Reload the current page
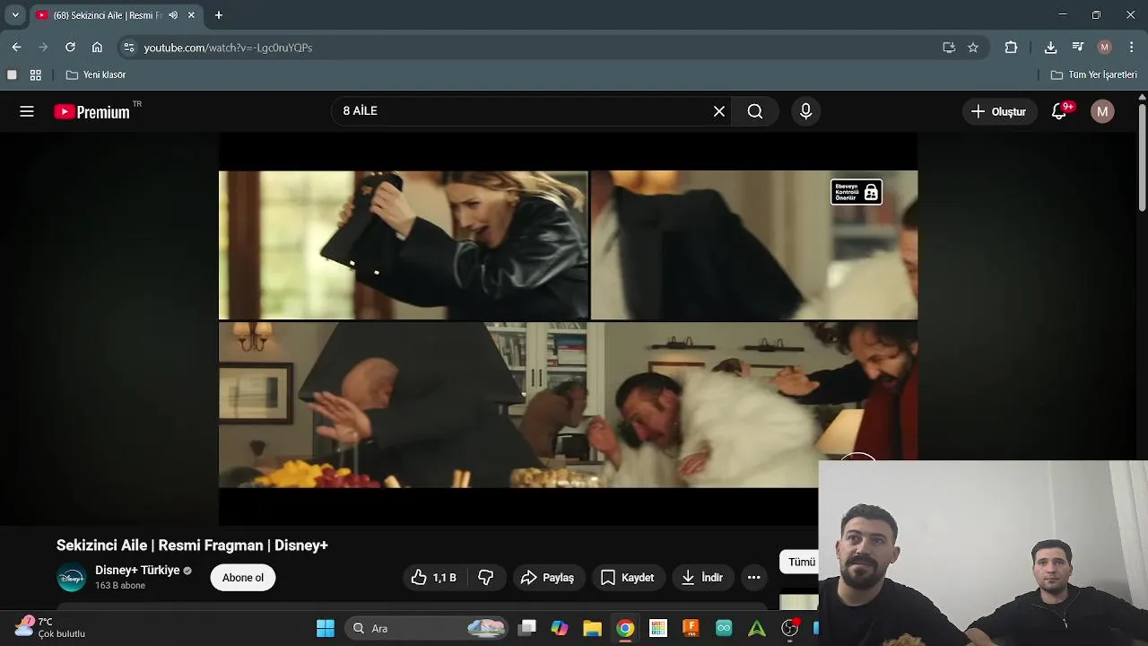Viewport: 1148px width, 646px height. point(70,48)
